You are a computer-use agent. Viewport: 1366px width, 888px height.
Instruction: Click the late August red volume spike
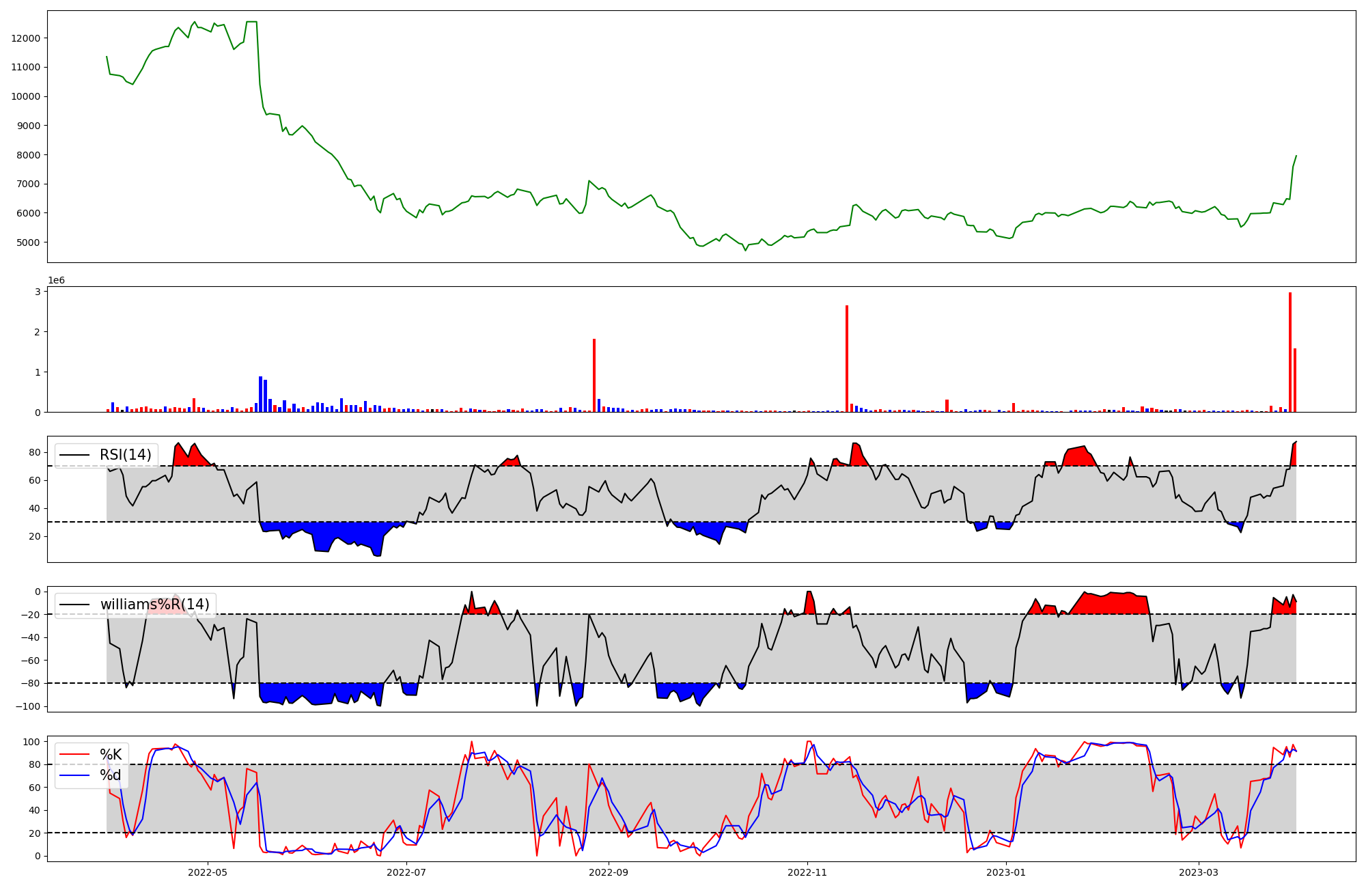click(594, 376)
